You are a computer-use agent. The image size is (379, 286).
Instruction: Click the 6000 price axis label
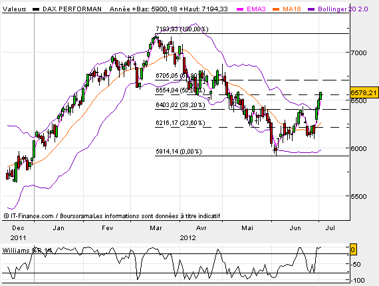tap(358, 148)
